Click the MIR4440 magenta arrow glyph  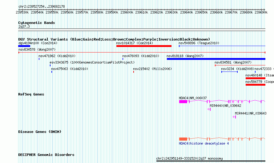tap(209, 109)
